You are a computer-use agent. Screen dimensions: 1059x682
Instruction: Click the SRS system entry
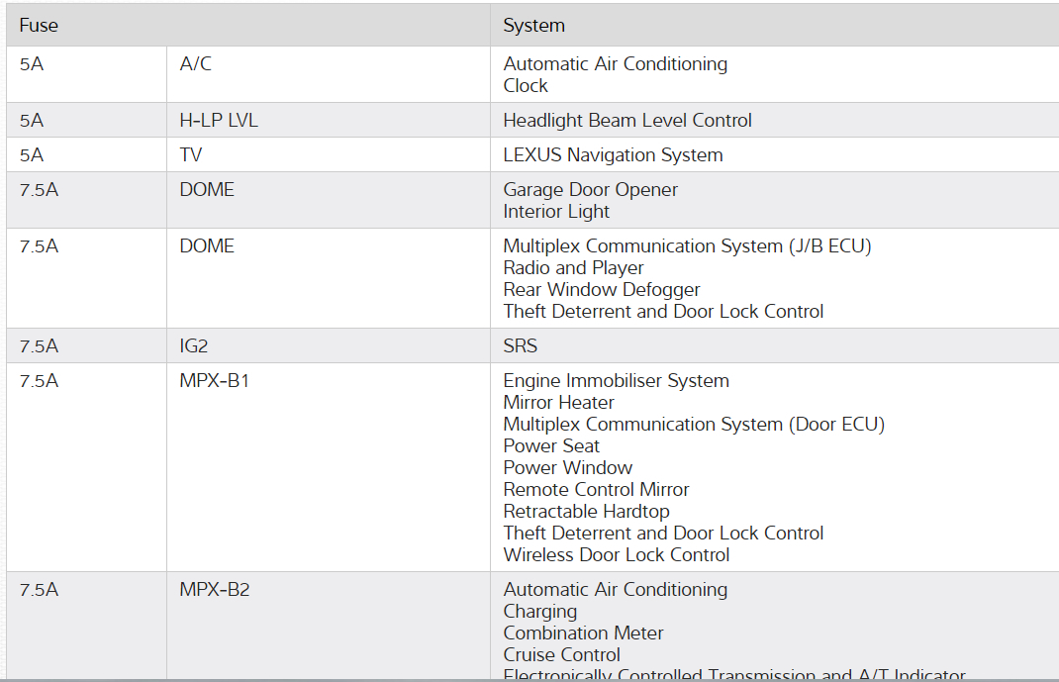point(521,346)
